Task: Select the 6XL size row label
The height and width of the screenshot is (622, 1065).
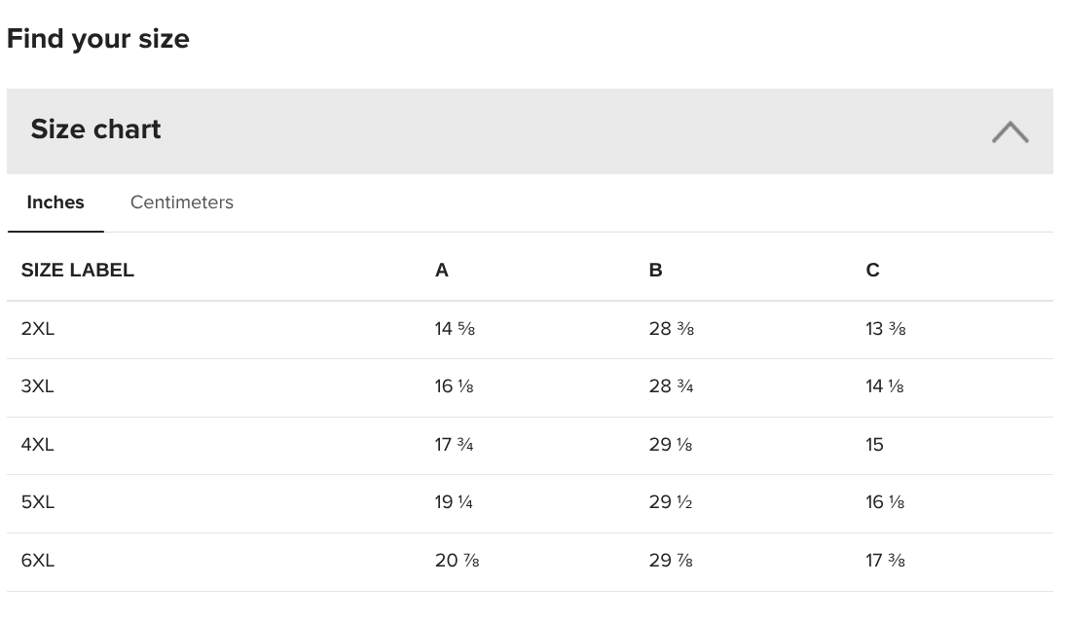Action: click(37, 561)
